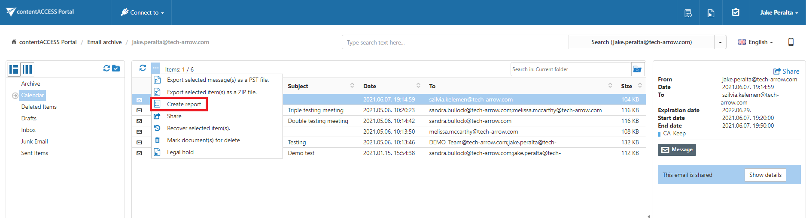Screen dimensions: 806x218
Task: Click the search-in-folder icon button
Action: coord(637,69)
